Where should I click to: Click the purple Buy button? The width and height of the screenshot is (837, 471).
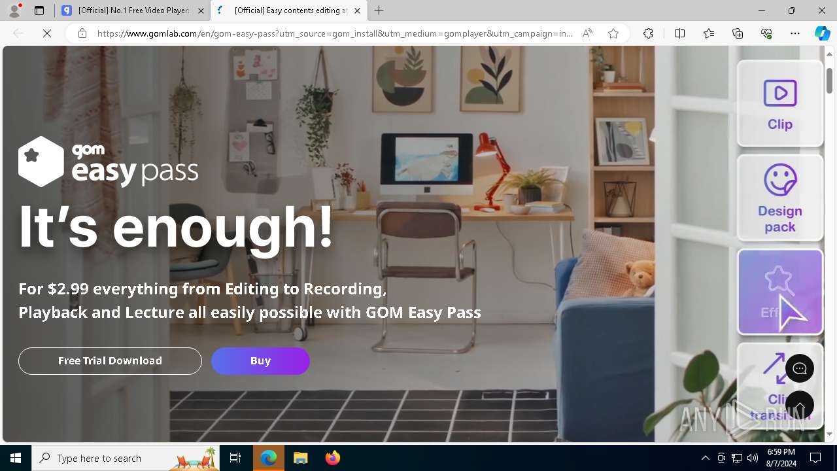point(260,361)
